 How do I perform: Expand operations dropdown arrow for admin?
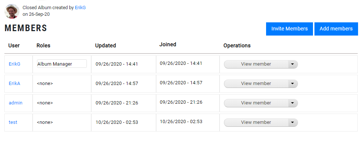(x=293, y=103)
